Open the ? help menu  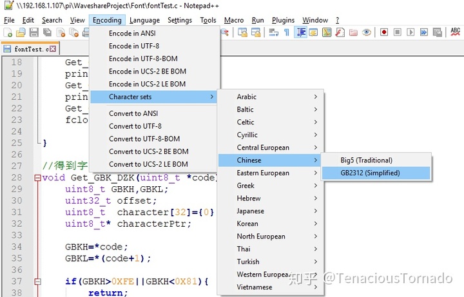click(x=337, y=20)
